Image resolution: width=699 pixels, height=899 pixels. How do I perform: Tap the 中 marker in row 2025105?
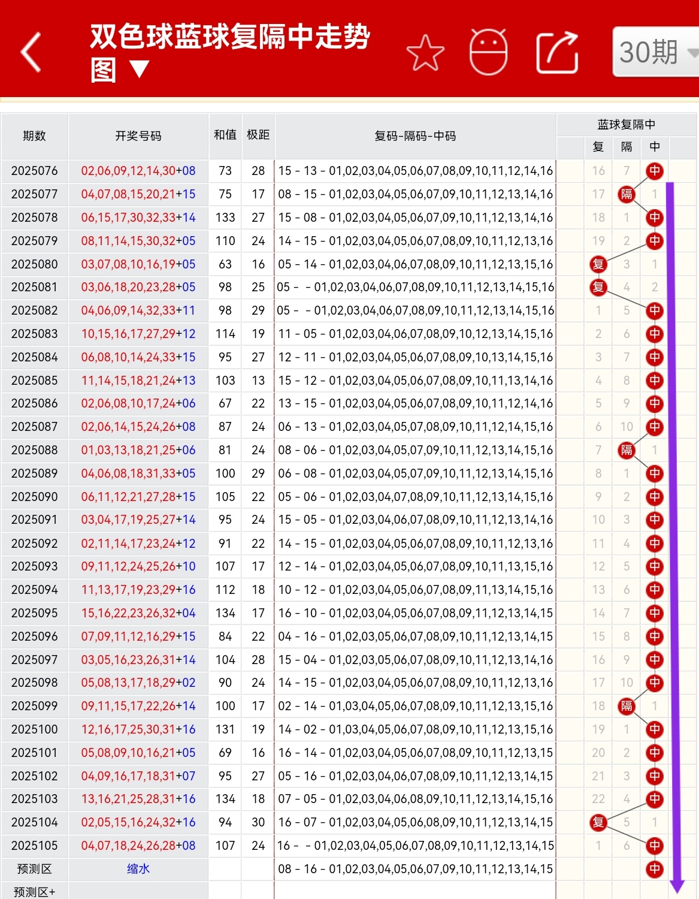pyautogui.click(x=655, y=846)
